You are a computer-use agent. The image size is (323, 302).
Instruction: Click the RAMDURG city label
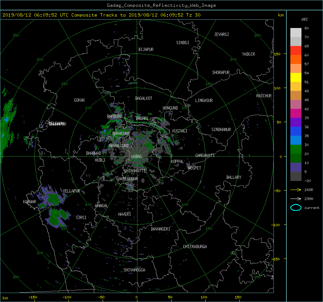pos(114,116)
